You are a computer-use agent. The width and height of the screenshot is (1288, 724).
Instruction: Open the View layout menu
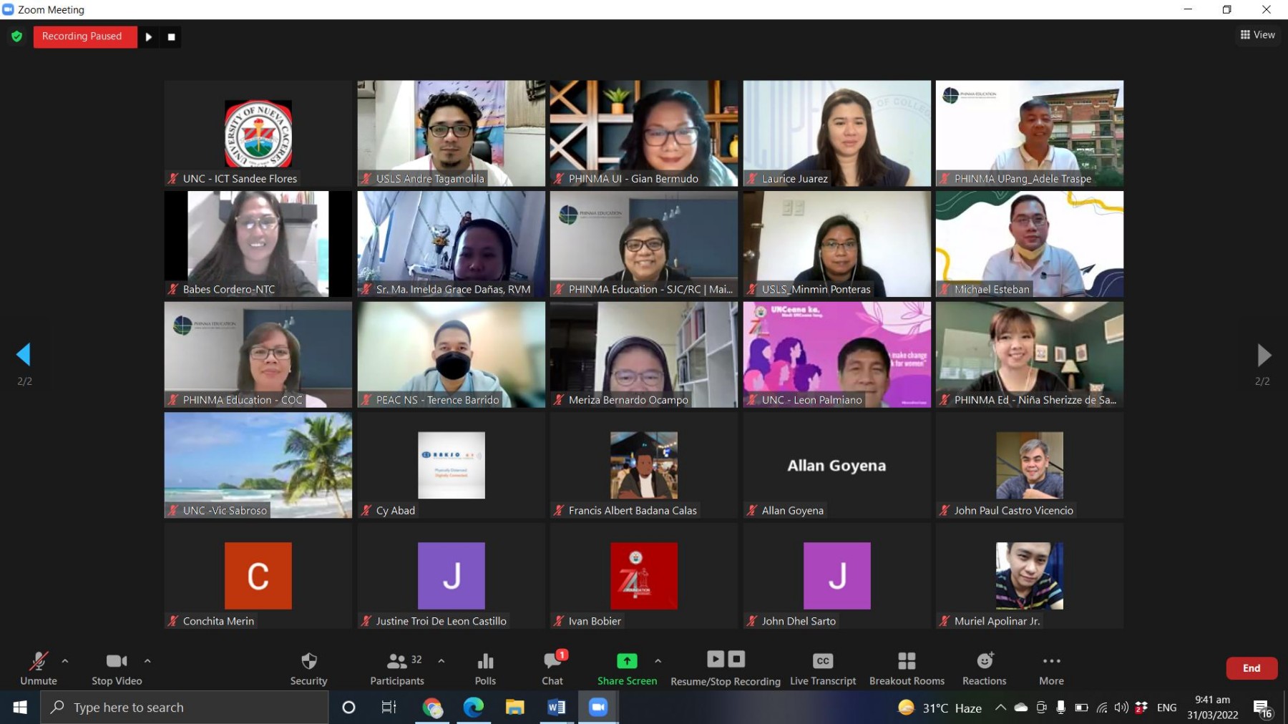[x=1257, y=34]
